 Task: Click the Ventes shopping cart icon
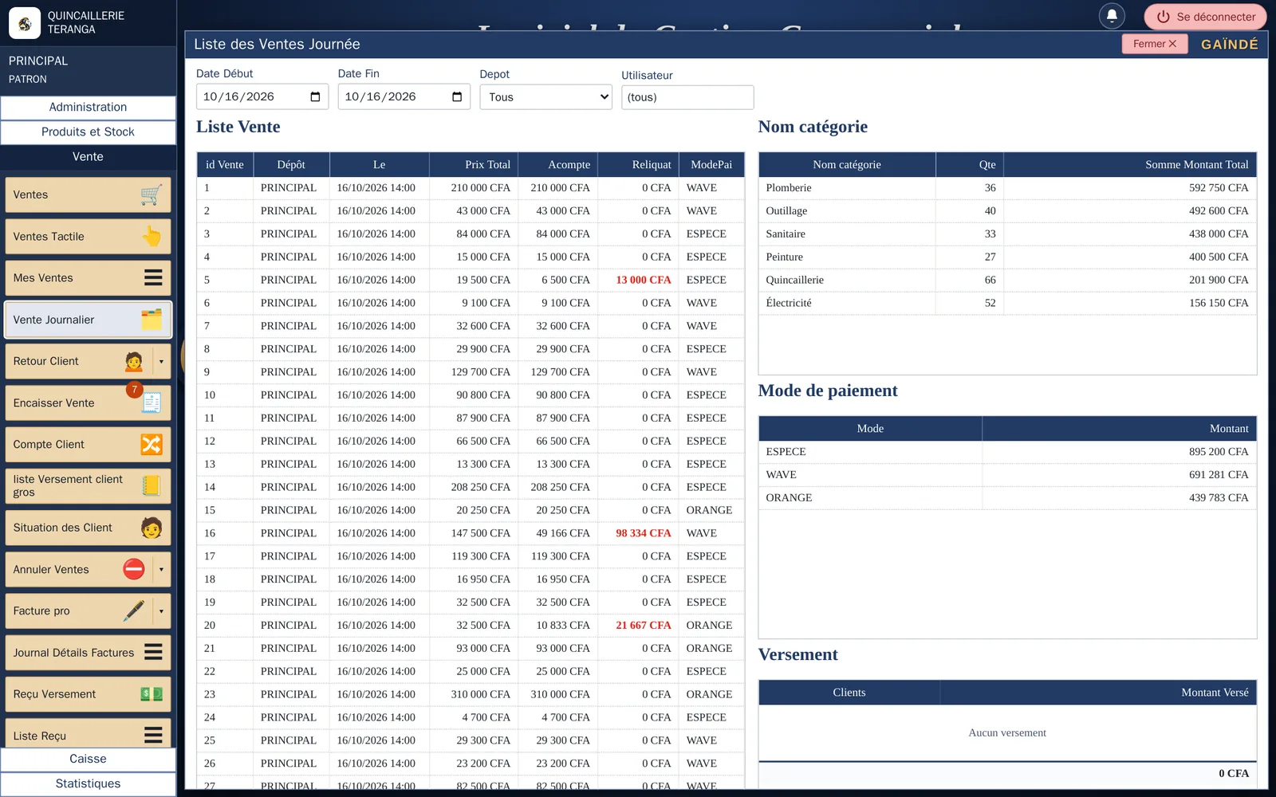(152, 194)
